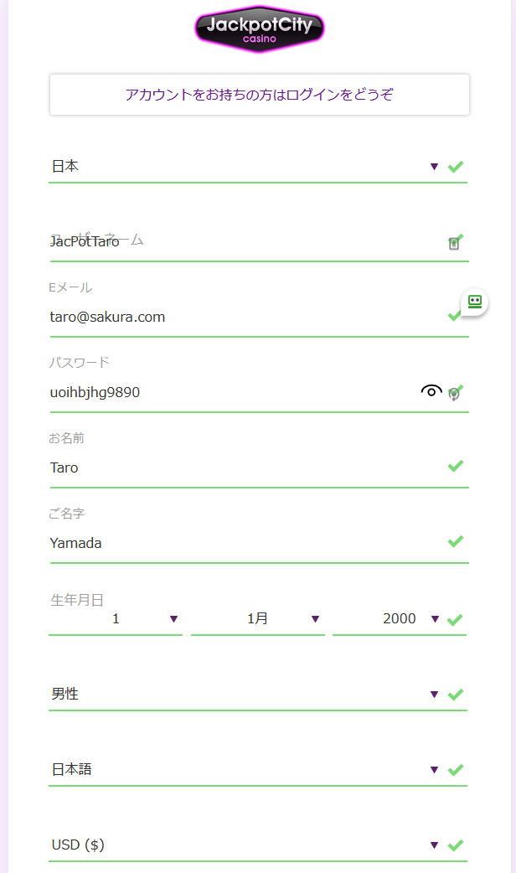Click the green checkmark beside USD ($)
Image resolution: width=516 pixels, height=873 pixels.
click(456, 845)
